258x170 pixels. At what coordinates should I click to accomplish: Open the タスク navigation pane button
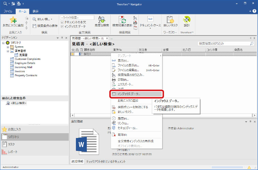click(11, 144)
